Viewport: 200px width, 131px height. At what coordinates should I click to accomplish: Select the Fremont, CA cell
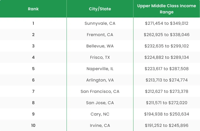pyautogui.click(x=100, y=35)
